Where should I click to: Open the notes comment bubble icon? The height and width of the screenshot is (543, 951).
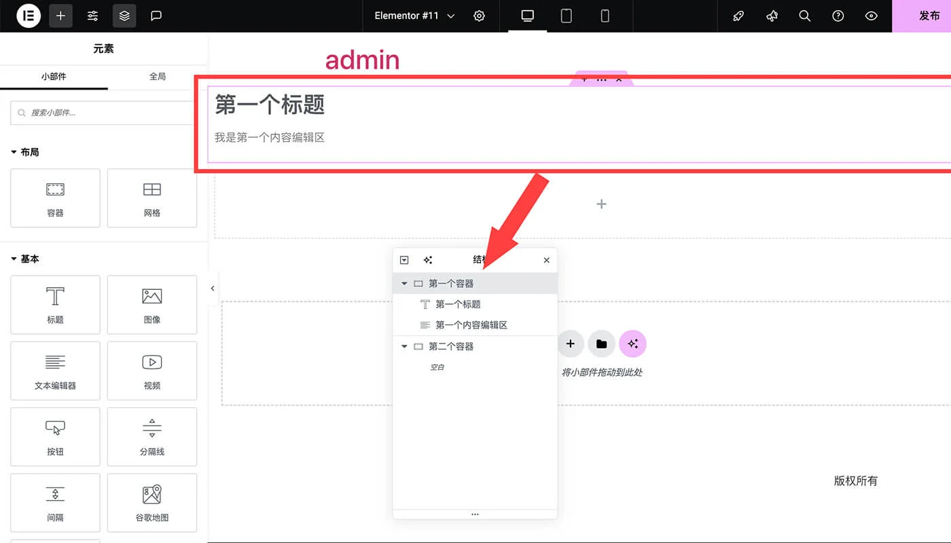pyautogui.click(x=156, y=16)
